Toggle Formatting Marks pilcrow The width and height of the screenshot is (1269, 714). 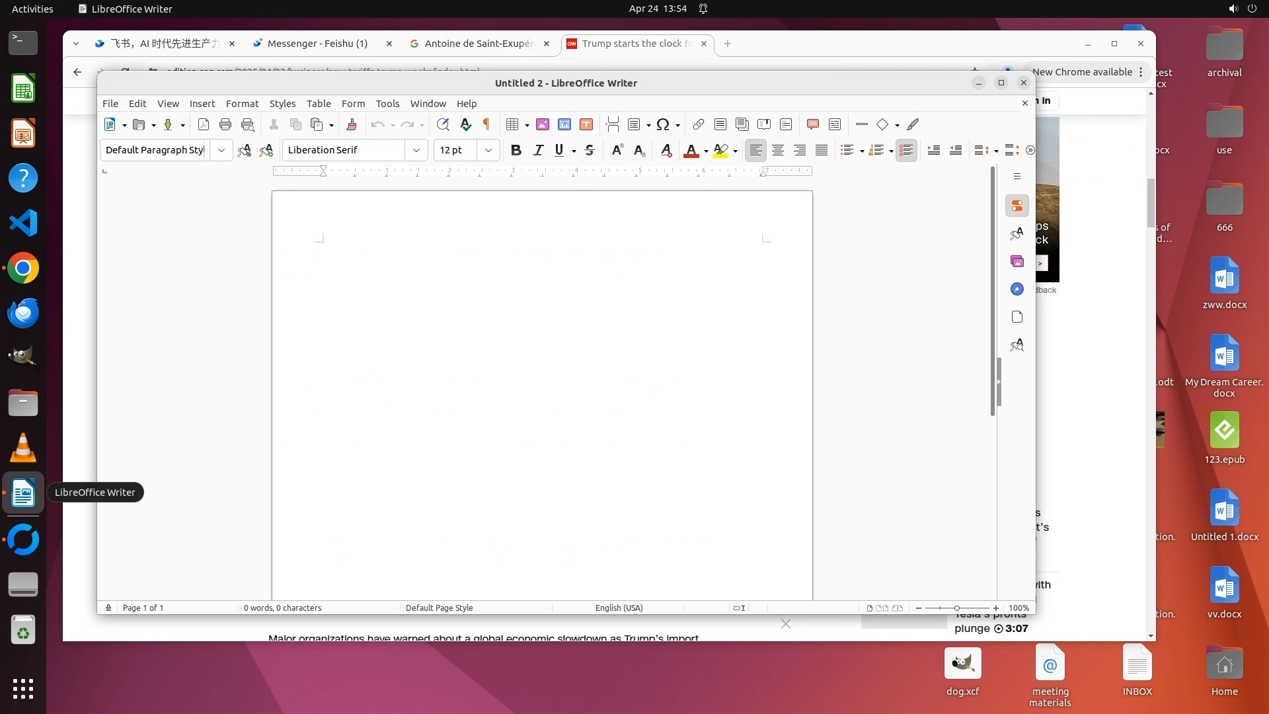486,124
